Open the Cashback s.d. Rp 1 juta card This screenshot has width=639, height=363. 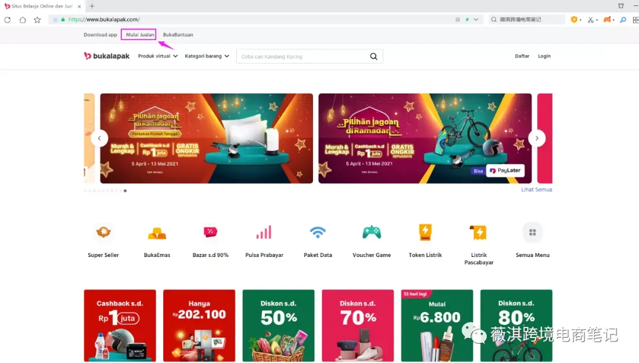[x=120, y=326]
